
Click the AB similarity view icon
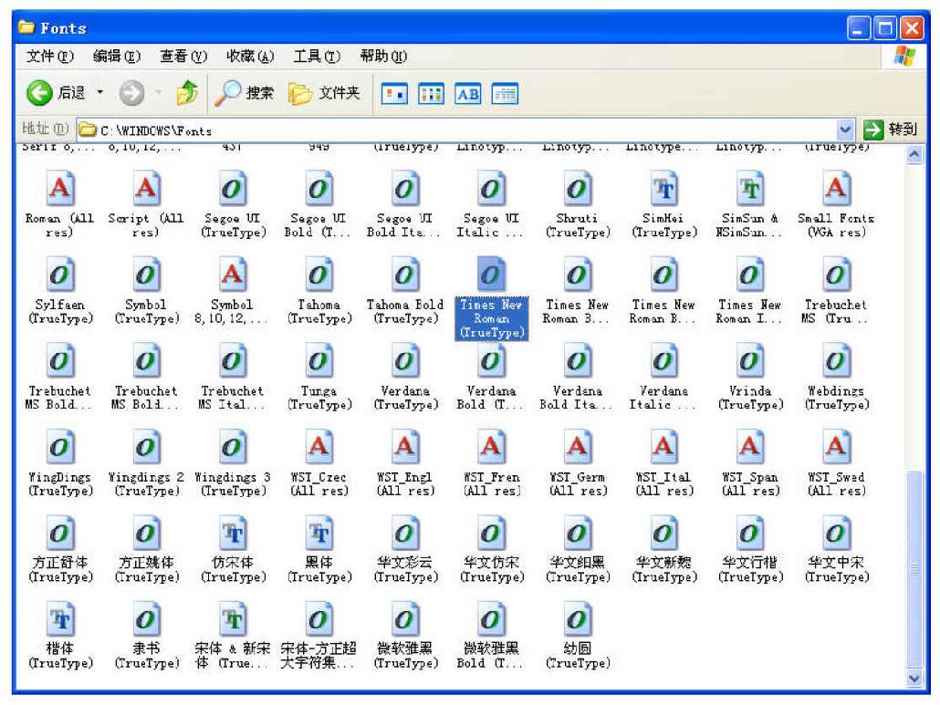tap(467, 94)
